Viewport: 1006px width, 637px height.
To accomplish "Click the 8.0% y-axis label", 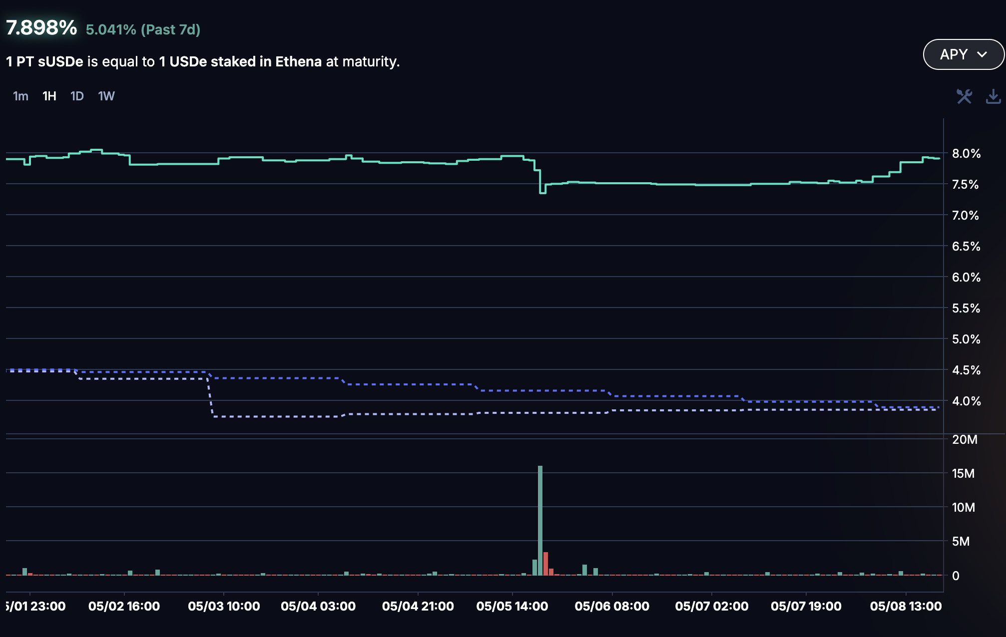I will point(966,154).
